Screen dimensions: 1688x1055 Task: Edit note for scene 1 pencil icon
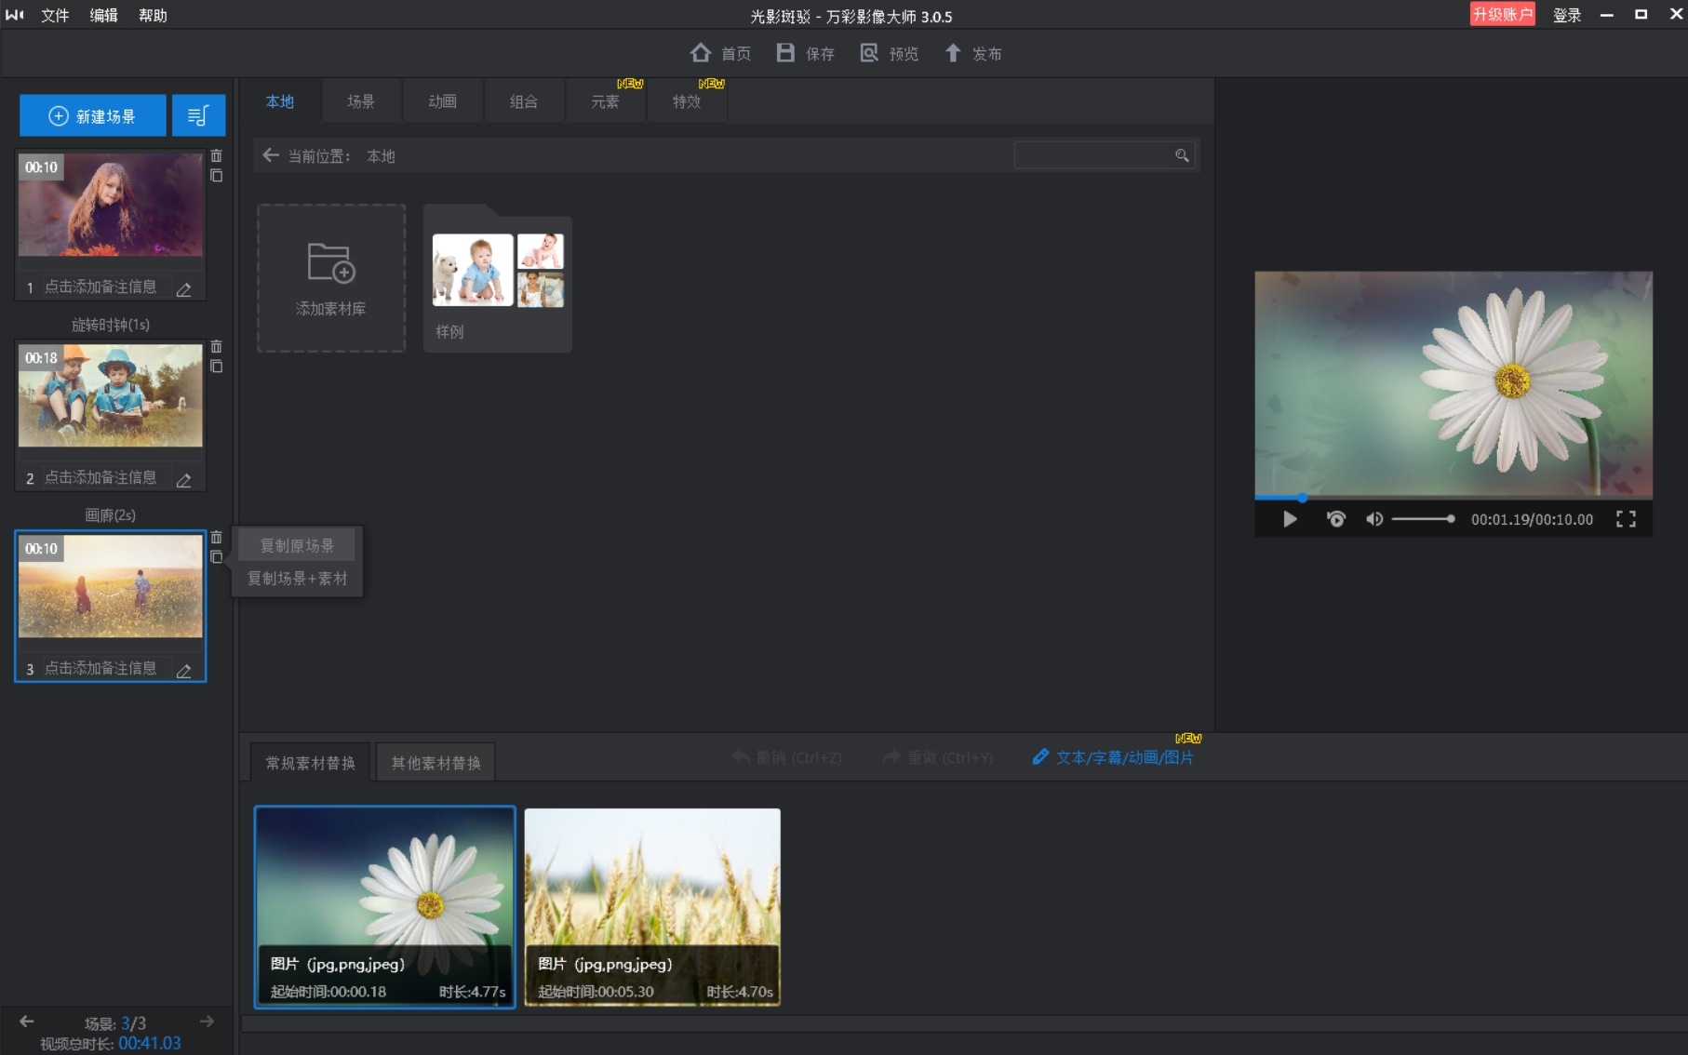184,290
